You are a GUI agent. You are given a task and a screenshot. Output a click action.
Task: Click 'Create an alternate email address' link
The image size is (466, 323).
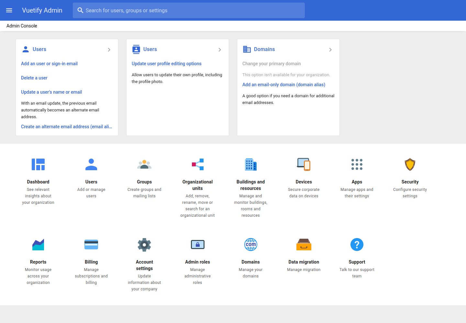(67, 127)
